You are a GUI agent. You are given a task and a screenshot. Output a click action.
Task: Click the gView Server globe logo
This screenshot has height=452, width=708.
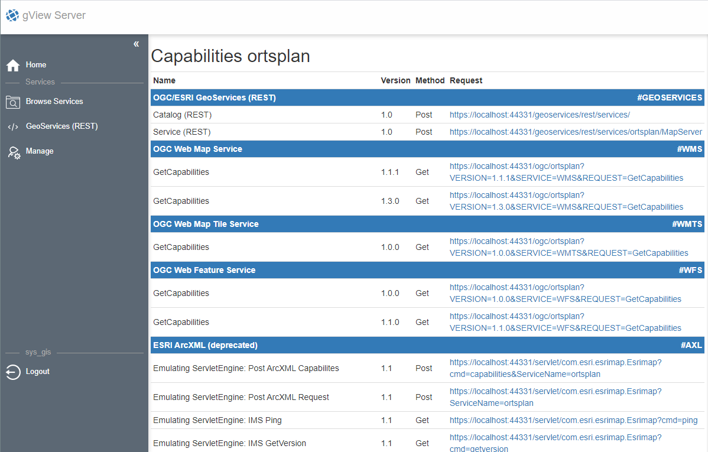point(12,15)
